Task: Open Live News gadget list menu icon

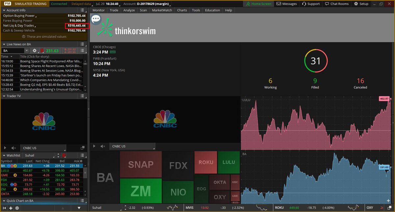Action: tap(82, 44)
